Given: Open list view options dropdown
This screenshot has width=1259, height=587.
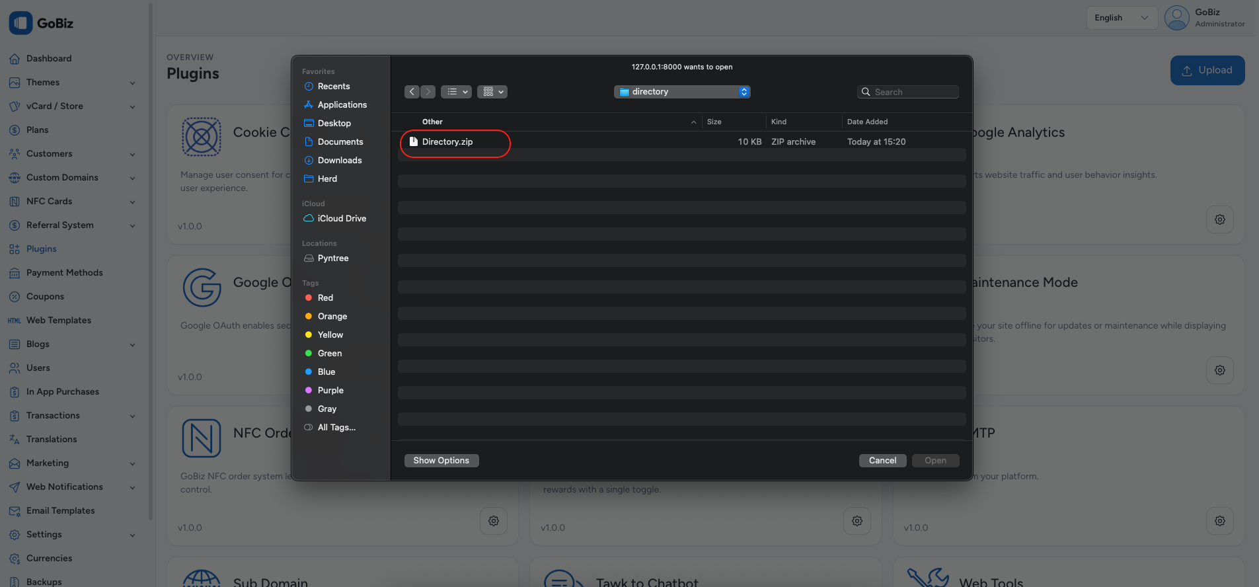Looking at the screenshot, I should tap(456, 92).
